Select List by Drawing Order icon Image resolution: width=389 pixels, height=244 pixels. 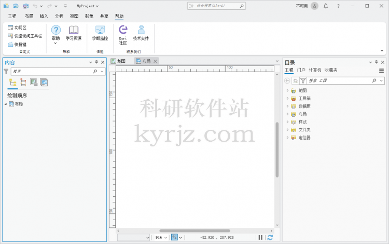pyautogui.click(x=12, y=83)
